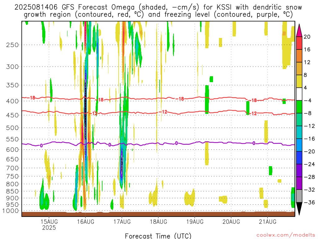Click the 600 pressure level label
This screenshot has width=318, height=239.
[12, 150]
